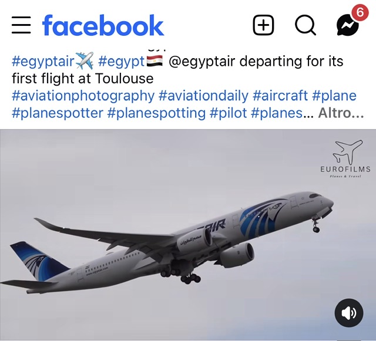Tap the Eurofilms watermark logo
The width and height of the screenshot is (376, 341).
(x=345, y=159)
